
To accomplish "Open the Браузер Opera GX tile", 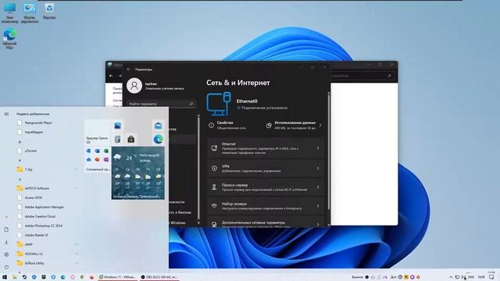I will (x=97, y=132).
